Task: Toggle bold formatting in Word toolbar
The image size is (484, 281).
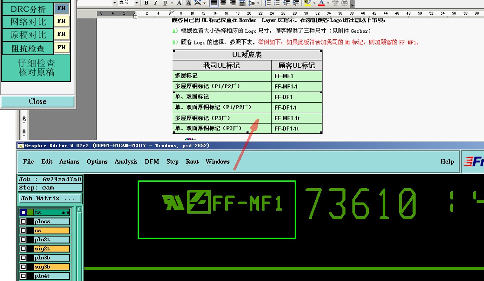Action: click(x=146, y=3)
